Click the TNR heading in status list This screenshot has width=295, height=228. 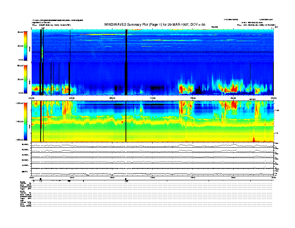[21, 200]
